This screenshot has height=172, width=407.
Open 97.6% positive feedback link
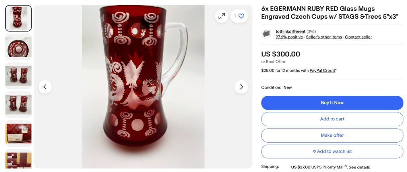[289, 37]
